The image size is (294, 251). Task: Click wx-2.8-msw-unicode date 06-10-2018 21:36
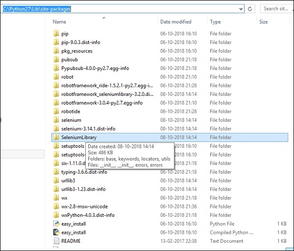pyautogui.click(x=178, y=206)
